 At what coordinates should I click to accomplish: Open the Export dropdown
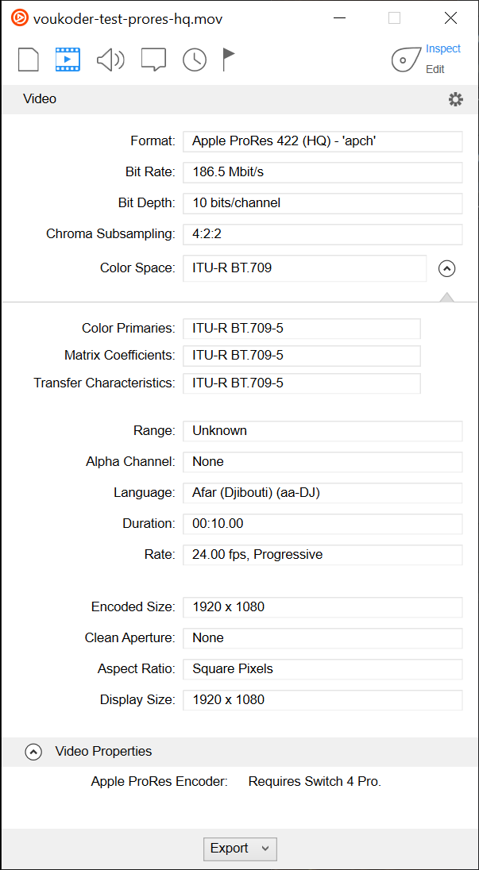click(x=240, y=849)
